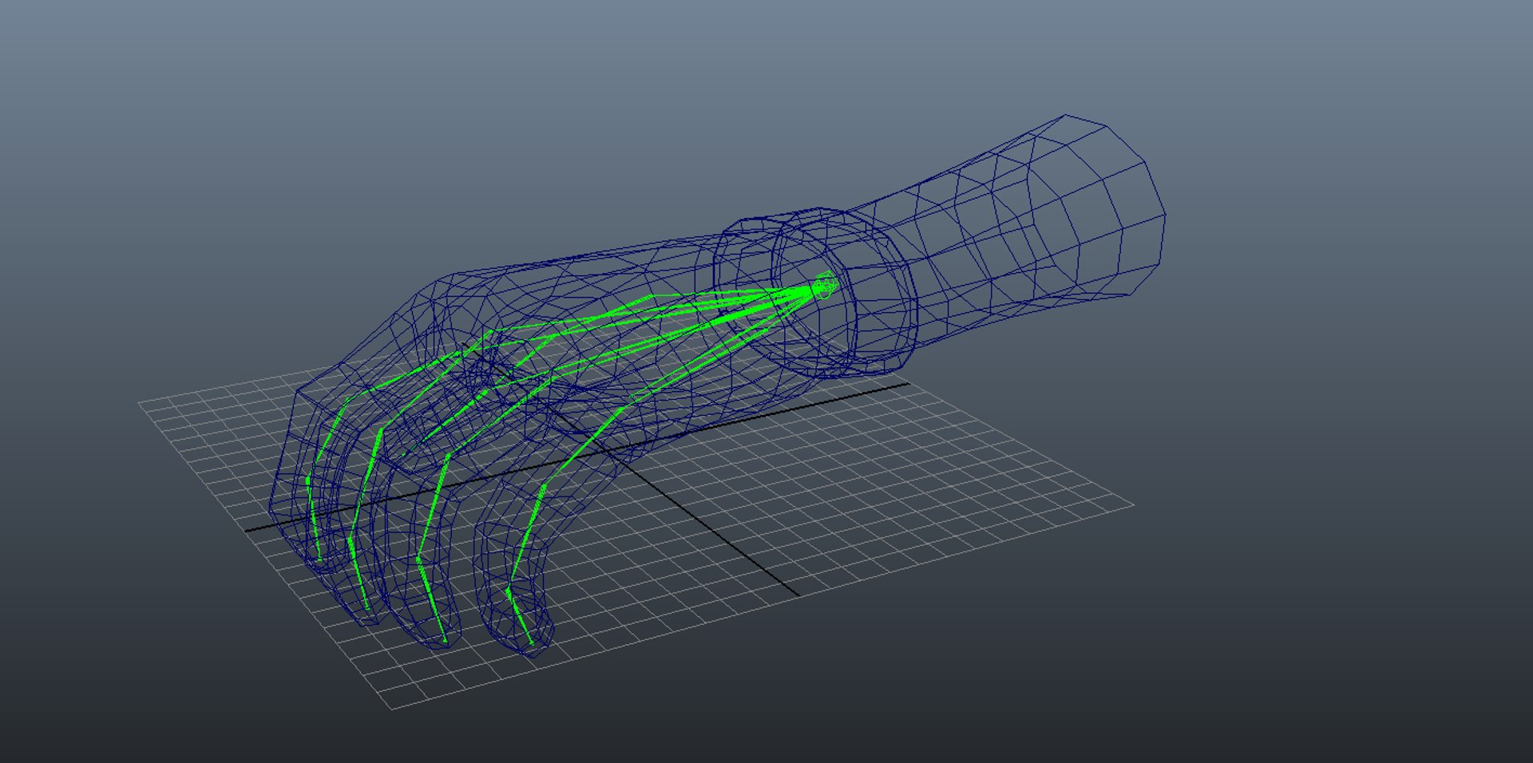Pick the cylindrical wrist cuff mesh

click(x=814, y=294)
